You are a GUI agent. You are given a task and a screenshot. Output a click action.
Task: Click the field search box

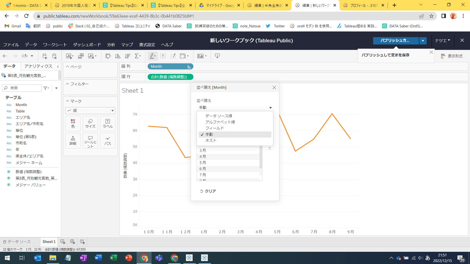tap(22, 88)
